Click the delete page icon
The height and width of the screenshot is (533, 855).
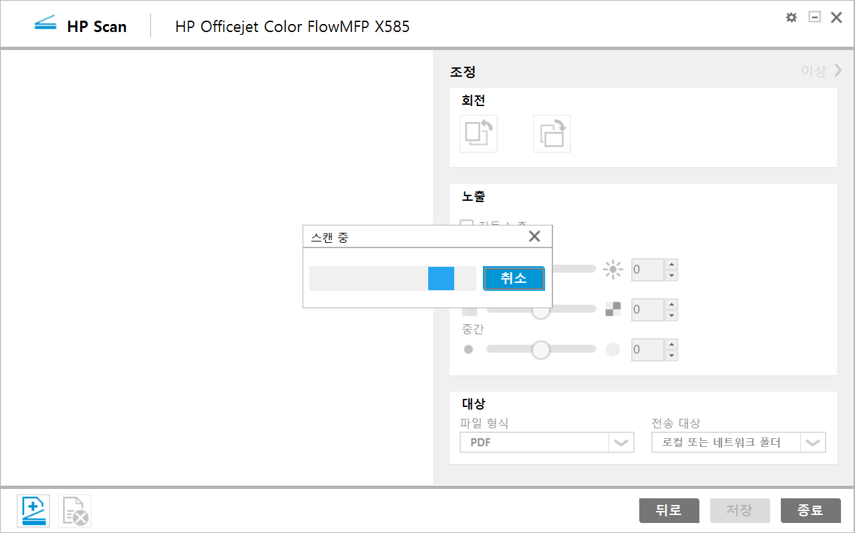coord(75,511)
